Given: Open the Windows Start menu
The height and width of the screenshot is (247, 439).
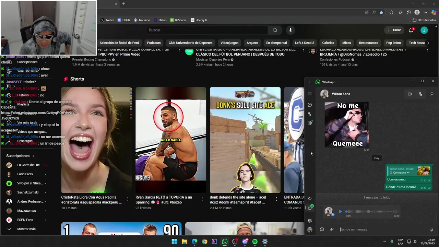Looking at the screenshot, I should (174, 242).
